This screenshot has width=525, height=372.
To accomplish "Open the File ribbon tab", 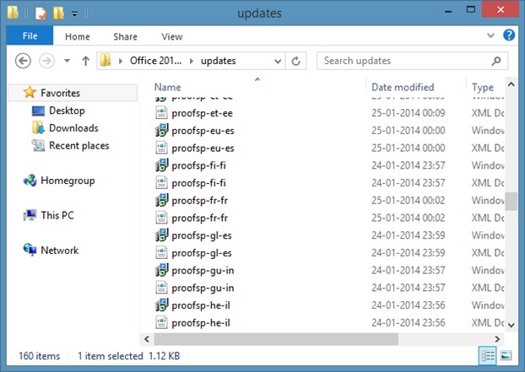I will pos(30,35).
